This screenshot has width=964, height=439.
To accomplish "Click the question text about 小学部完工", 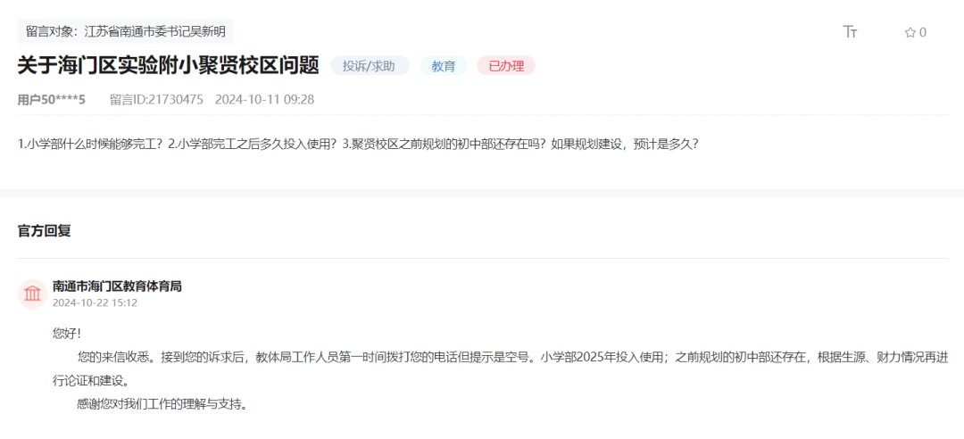I will (358, 145).
